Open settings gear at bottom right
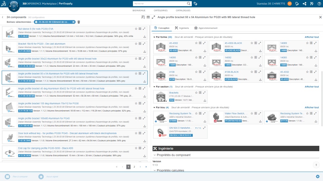This screenshot has height=181, width=323. click(318, 177)
